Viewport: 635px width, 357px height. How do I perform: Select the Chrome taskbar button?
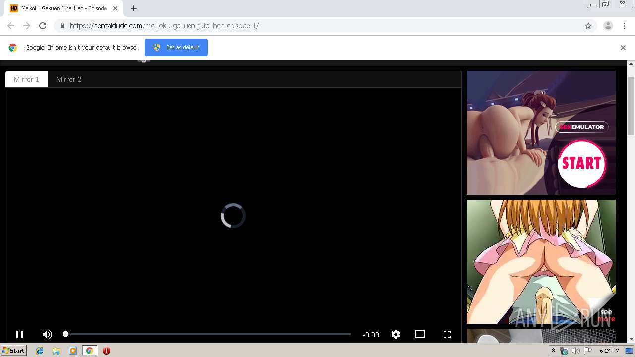[x=90, y=351]
